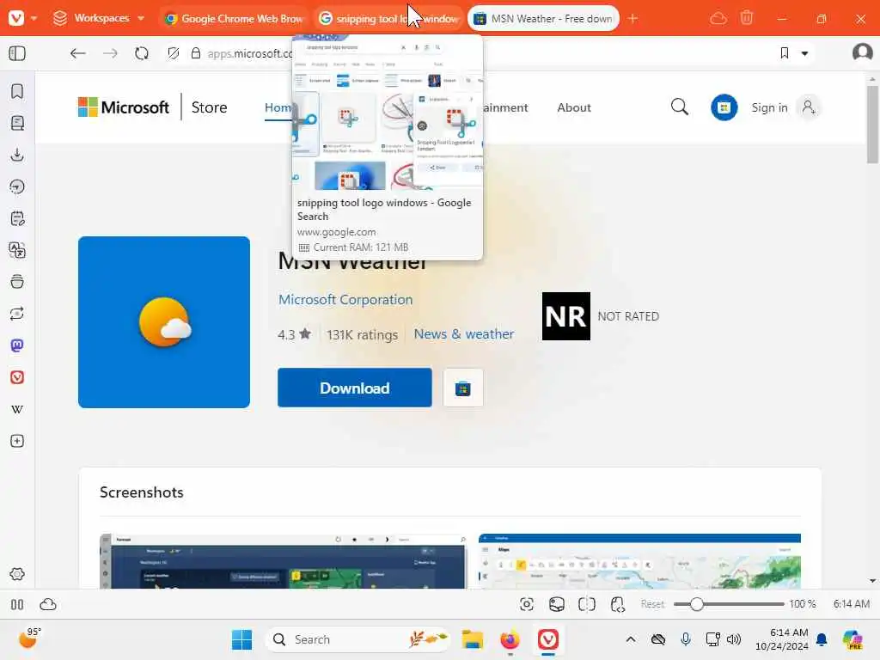Viewport: 880px width, 660px height.
Task: Open the Microsoft Corporation publisher link
Action: coord(345,300)
